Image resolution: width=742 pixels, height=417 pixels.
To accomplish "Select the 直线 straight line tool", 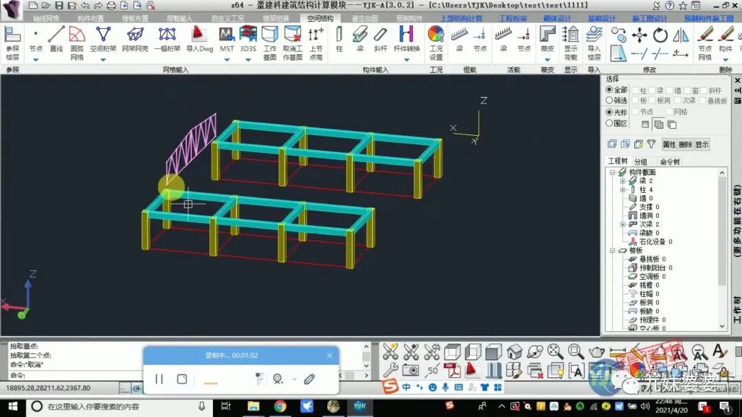I will pos(56,40).
